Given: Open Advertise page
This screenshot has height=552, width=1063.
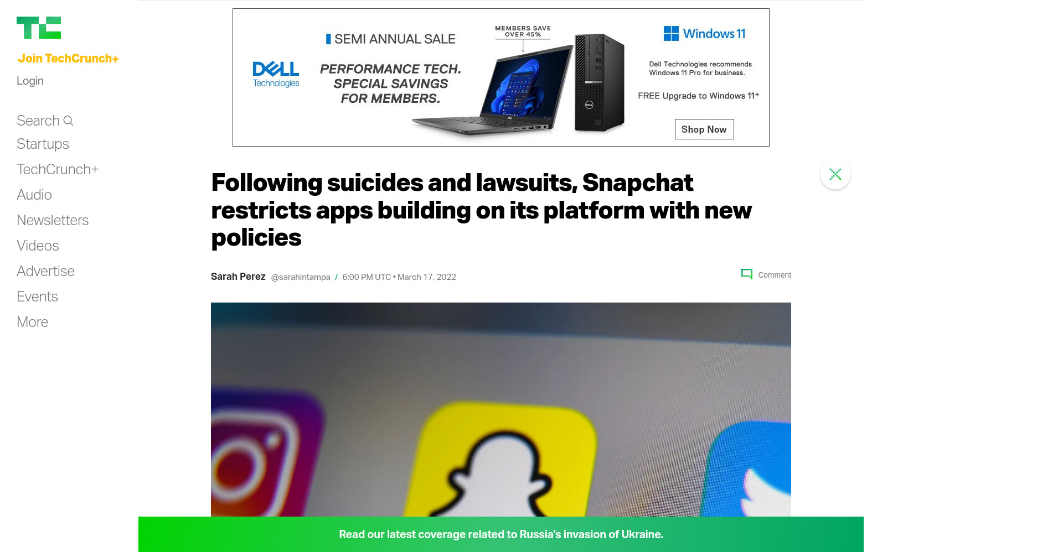Looking at the screenshot, I should click(x=45, y=271).
